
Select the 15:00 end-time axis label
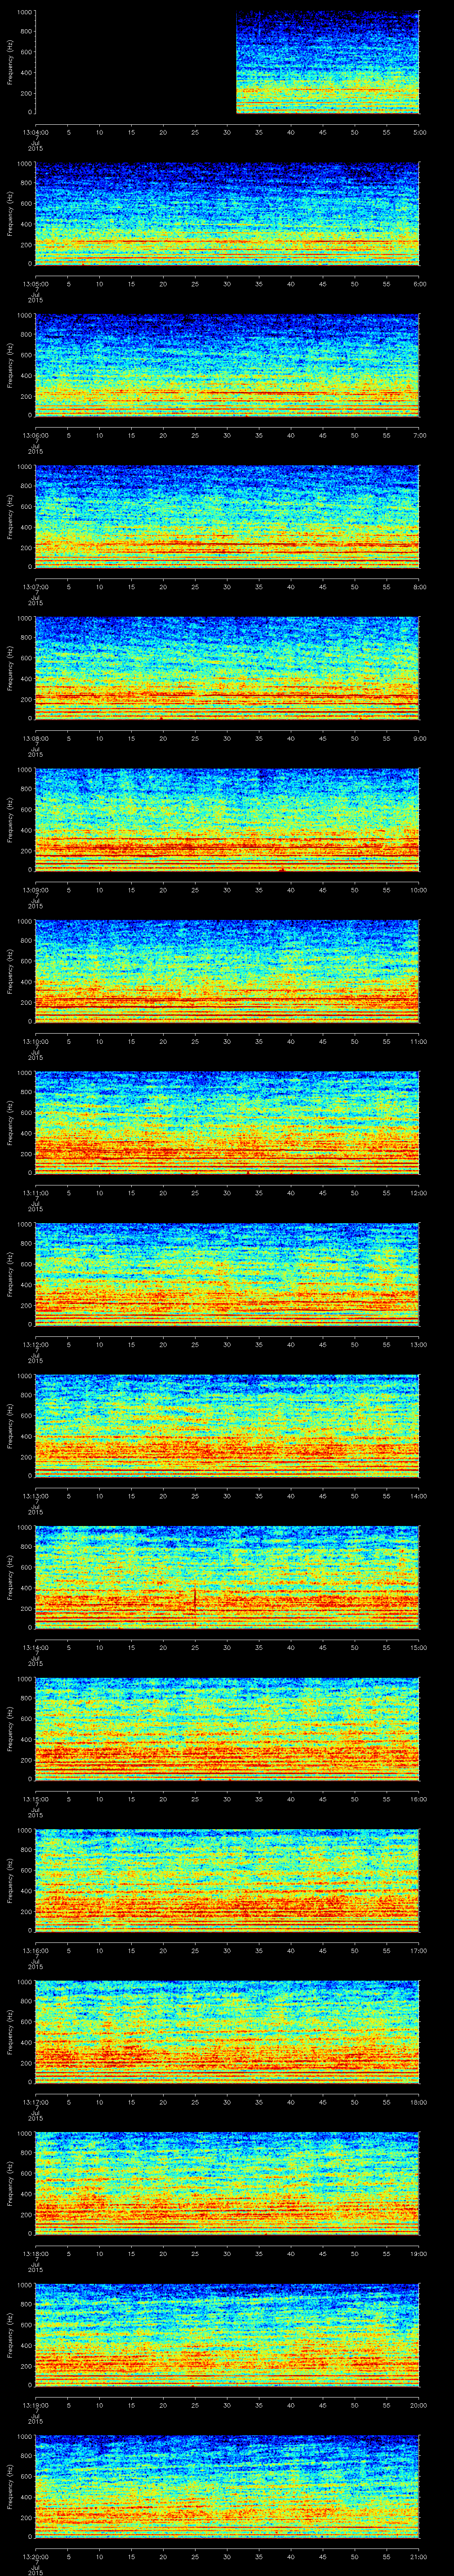418,1647
